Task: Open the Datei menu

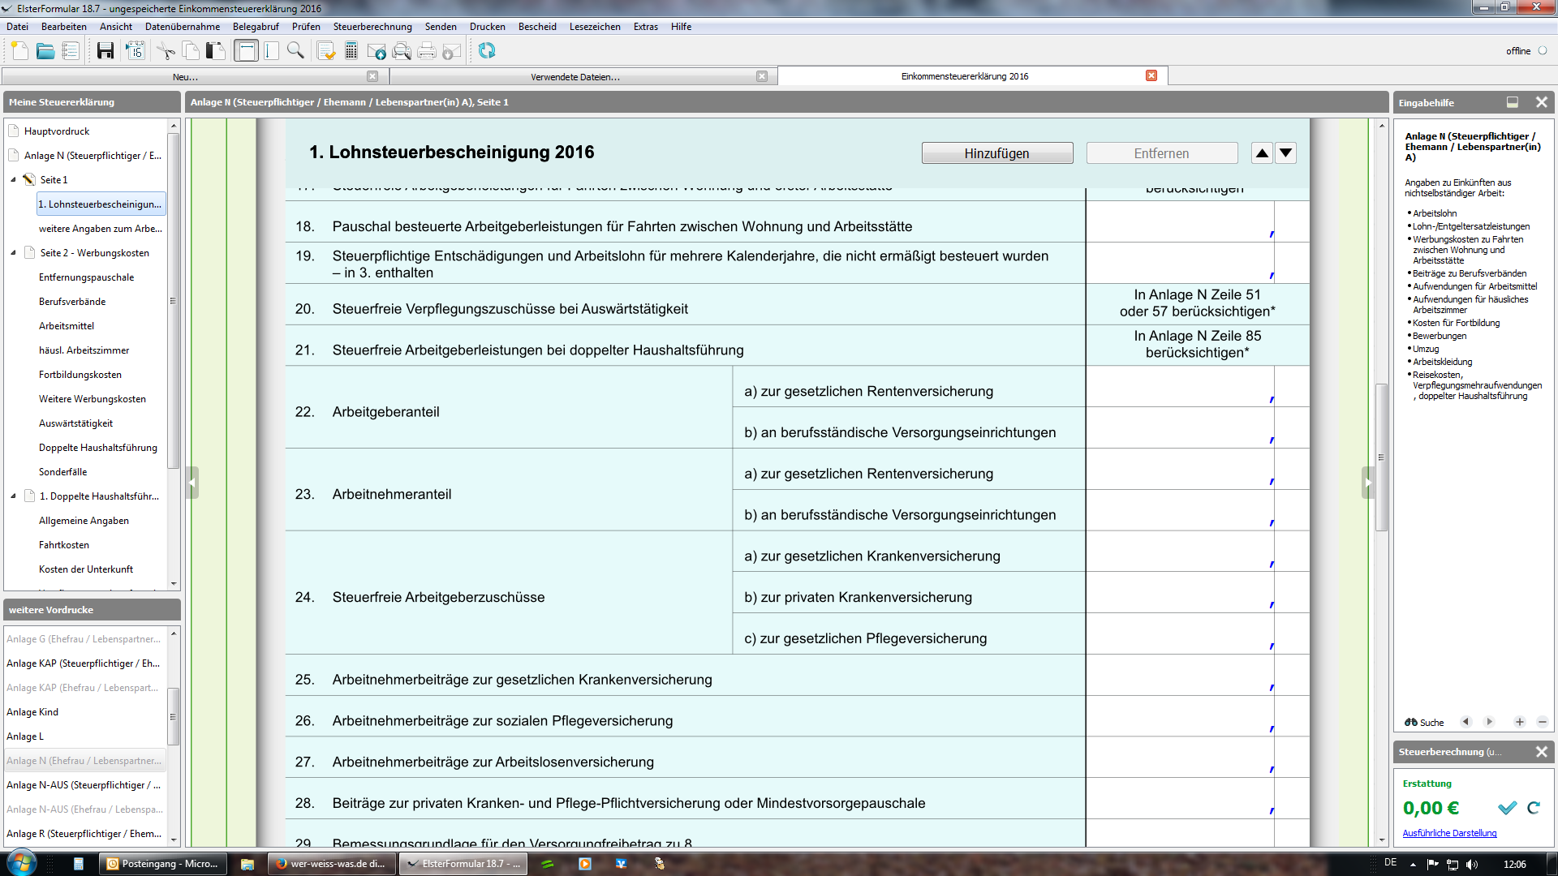Action: pos(17,27)
